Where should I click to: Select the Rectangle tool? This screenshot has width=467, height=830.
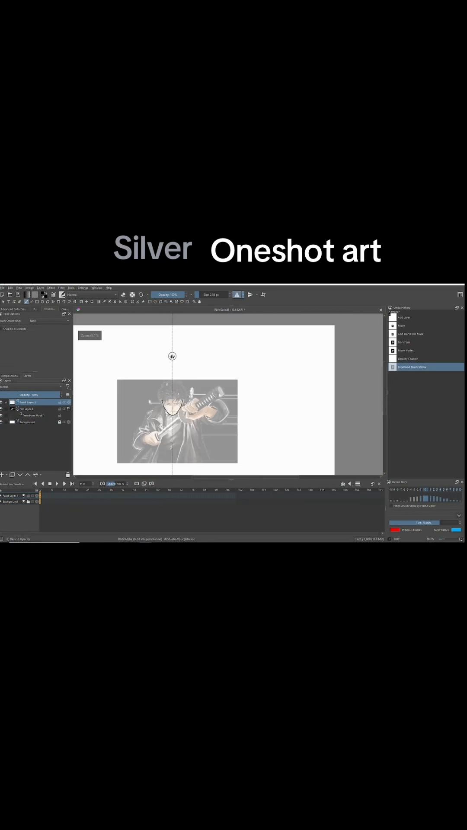[37, 302]
